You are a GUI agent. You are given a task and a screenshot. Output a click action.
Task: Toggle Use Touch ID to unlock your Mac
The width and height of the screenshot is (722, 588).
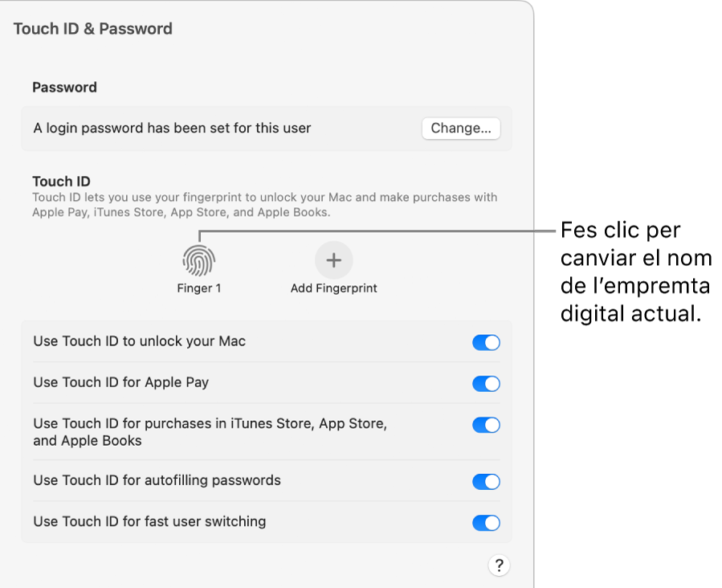486,342
